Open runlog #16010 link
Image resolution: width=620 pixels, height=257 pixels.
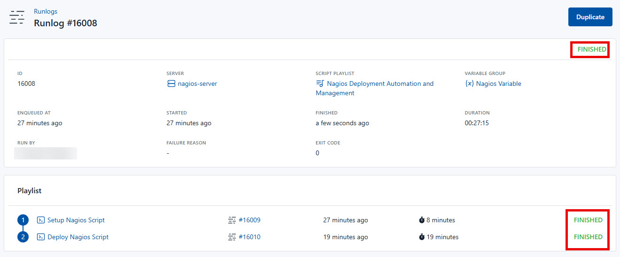point(249,237)
